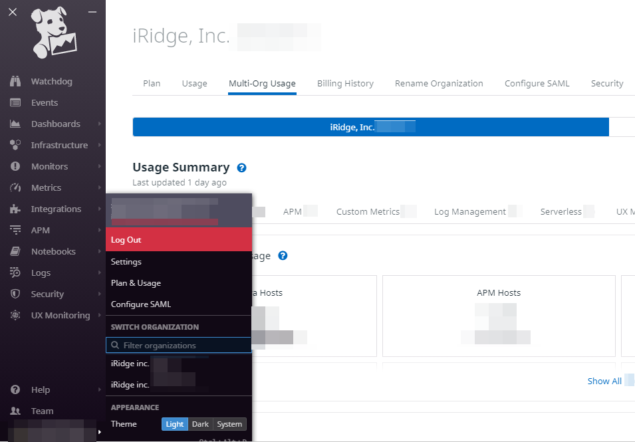Click the APM traces icon
Image resolution: width=635 pixels, height=442 pixels.
click(x=15, y=230)
